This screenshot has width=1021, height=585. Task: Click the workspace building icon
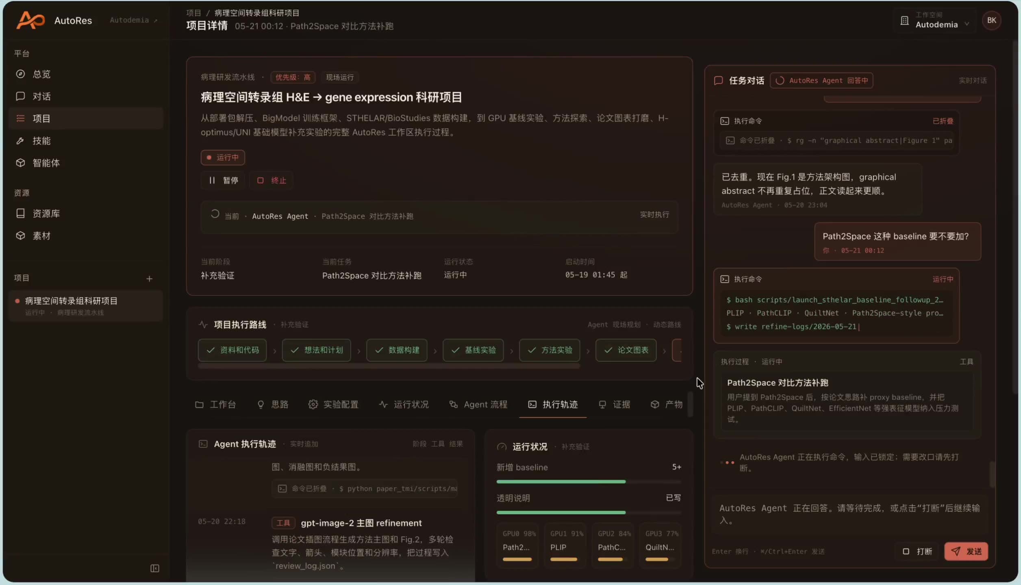point(904,21)
